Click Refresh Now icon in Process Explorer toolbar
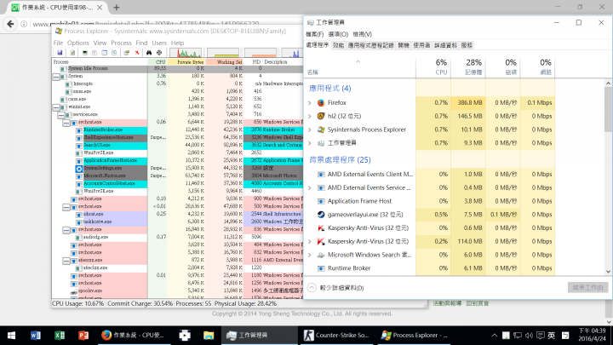This screenshot has width=613, height=345. pos(72,53)
